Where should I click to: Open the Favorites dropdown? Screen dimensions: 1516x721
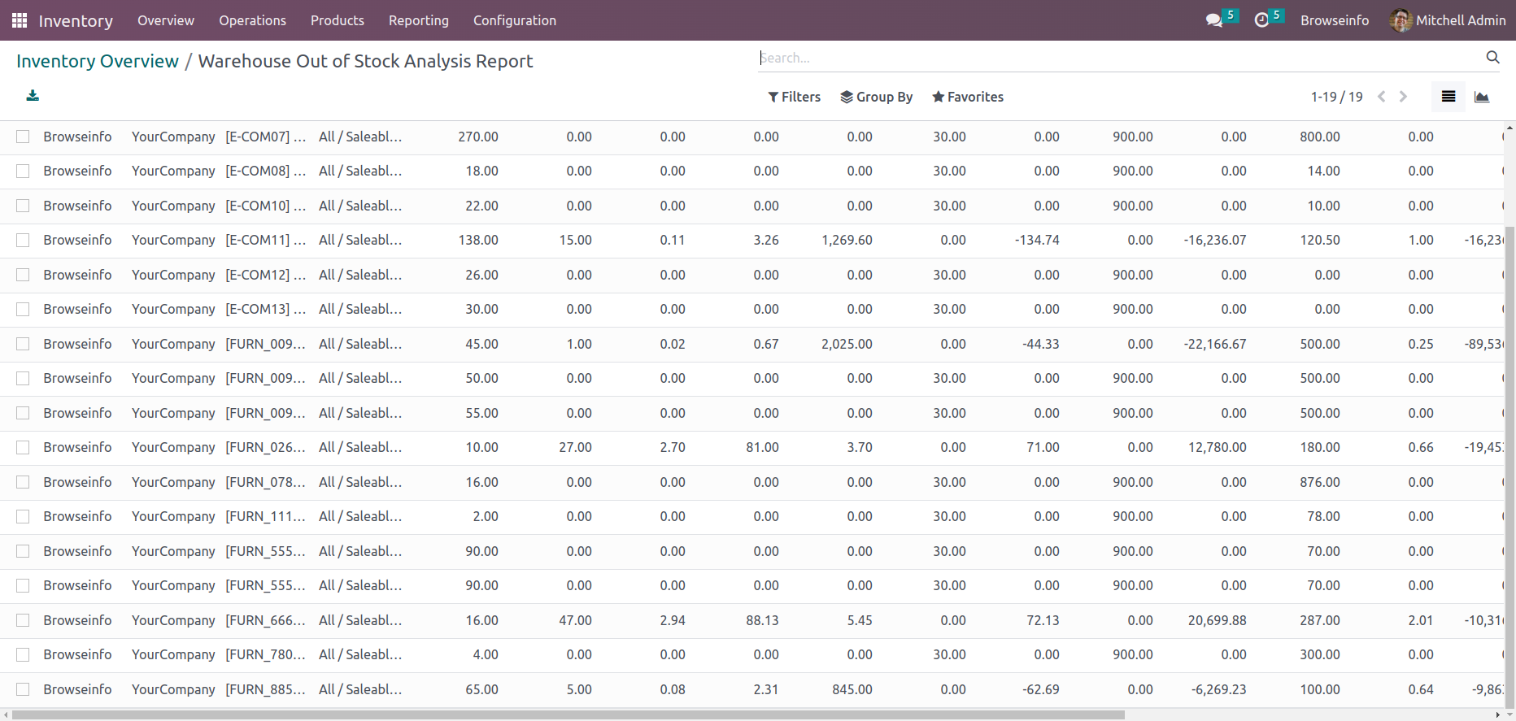tap(967, 97)
